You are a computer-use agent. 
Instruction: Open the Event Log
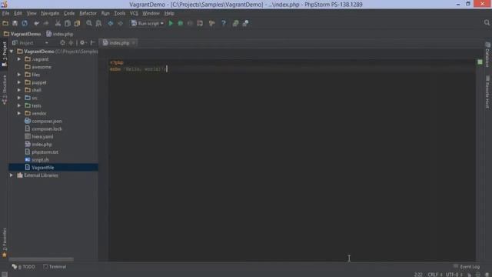coord(467,267)
